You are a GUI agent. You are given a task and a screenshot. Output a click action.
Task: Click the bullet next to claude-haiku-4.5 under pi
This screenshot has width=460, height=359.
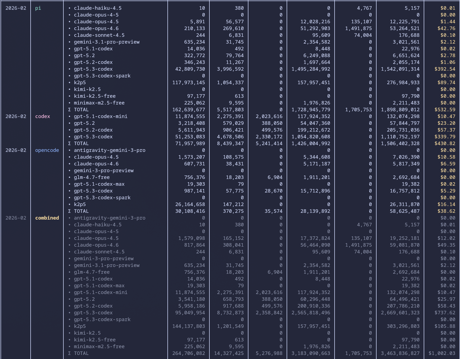click(70, 8)
